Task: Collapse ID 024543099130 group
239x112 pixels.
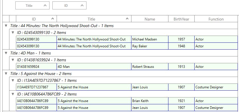Action: tap(13, 32)
